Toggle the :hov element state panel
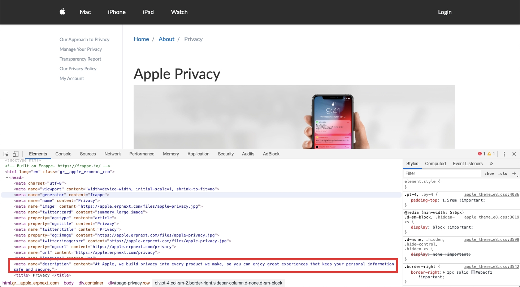 click(x=489, y=173)
